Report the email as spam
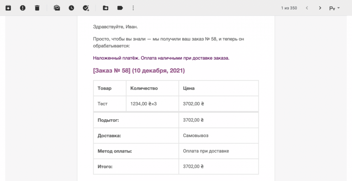352x181 pixels. coord(23,8)
